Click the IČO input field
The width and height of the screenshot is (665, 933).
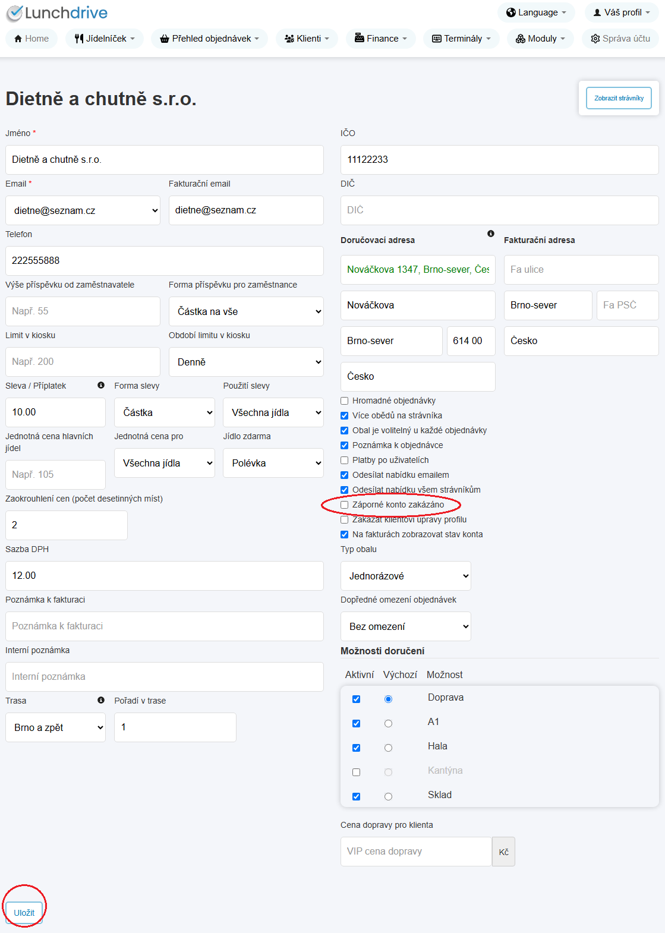(500, 160)
